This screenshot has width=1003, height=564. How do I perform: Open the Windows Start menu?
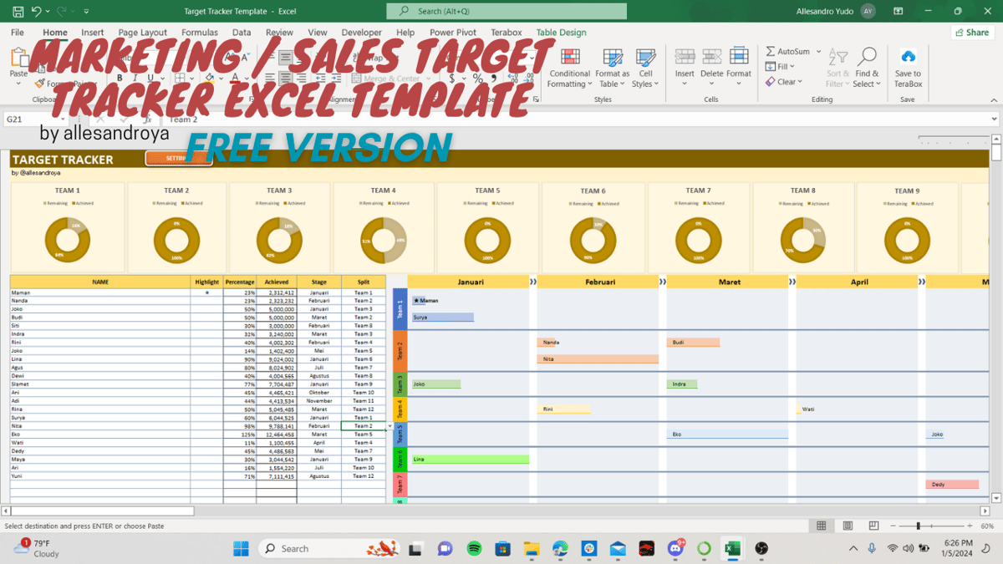click(241, 548)
